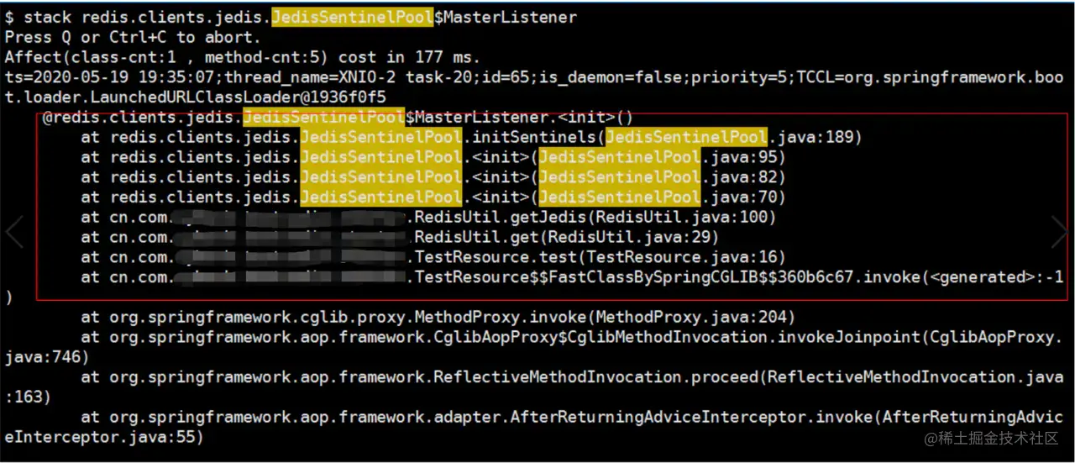1075x463 pixels.
Task: Click the MethodProxy.invoke(MethodProxy.java:204) frame
Action: pos(438,318)
